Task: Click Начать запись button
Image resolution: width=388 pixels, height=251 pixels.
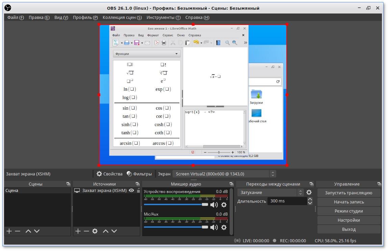Action: (x=348, y=202)
